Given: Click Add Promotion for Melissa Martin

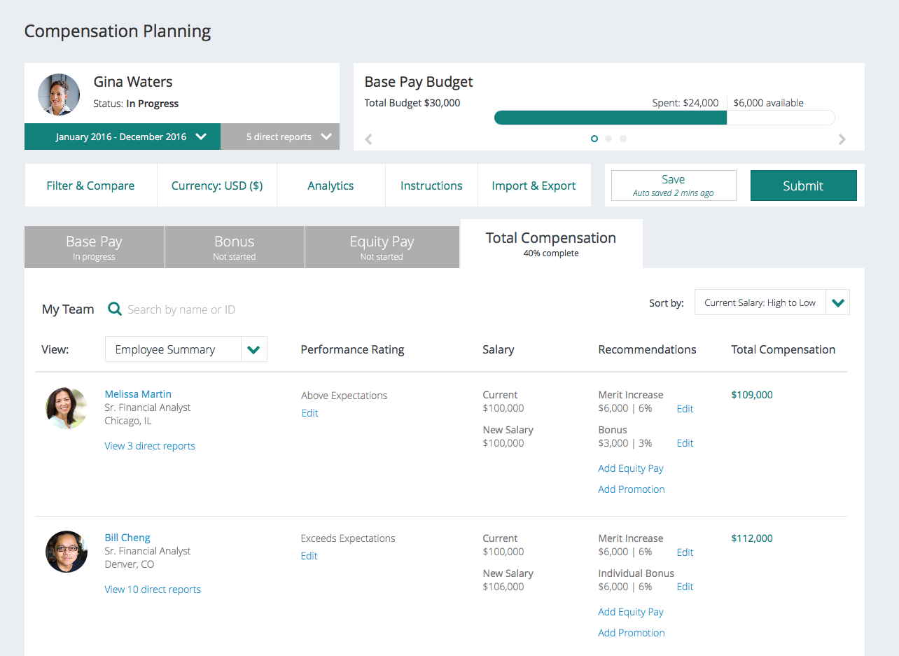Looking at the screenshot, I should pos(632,489).
